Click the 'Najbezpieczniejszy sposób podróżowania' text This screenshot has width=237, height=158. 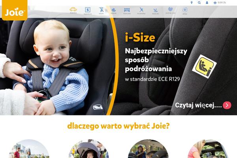156,60
